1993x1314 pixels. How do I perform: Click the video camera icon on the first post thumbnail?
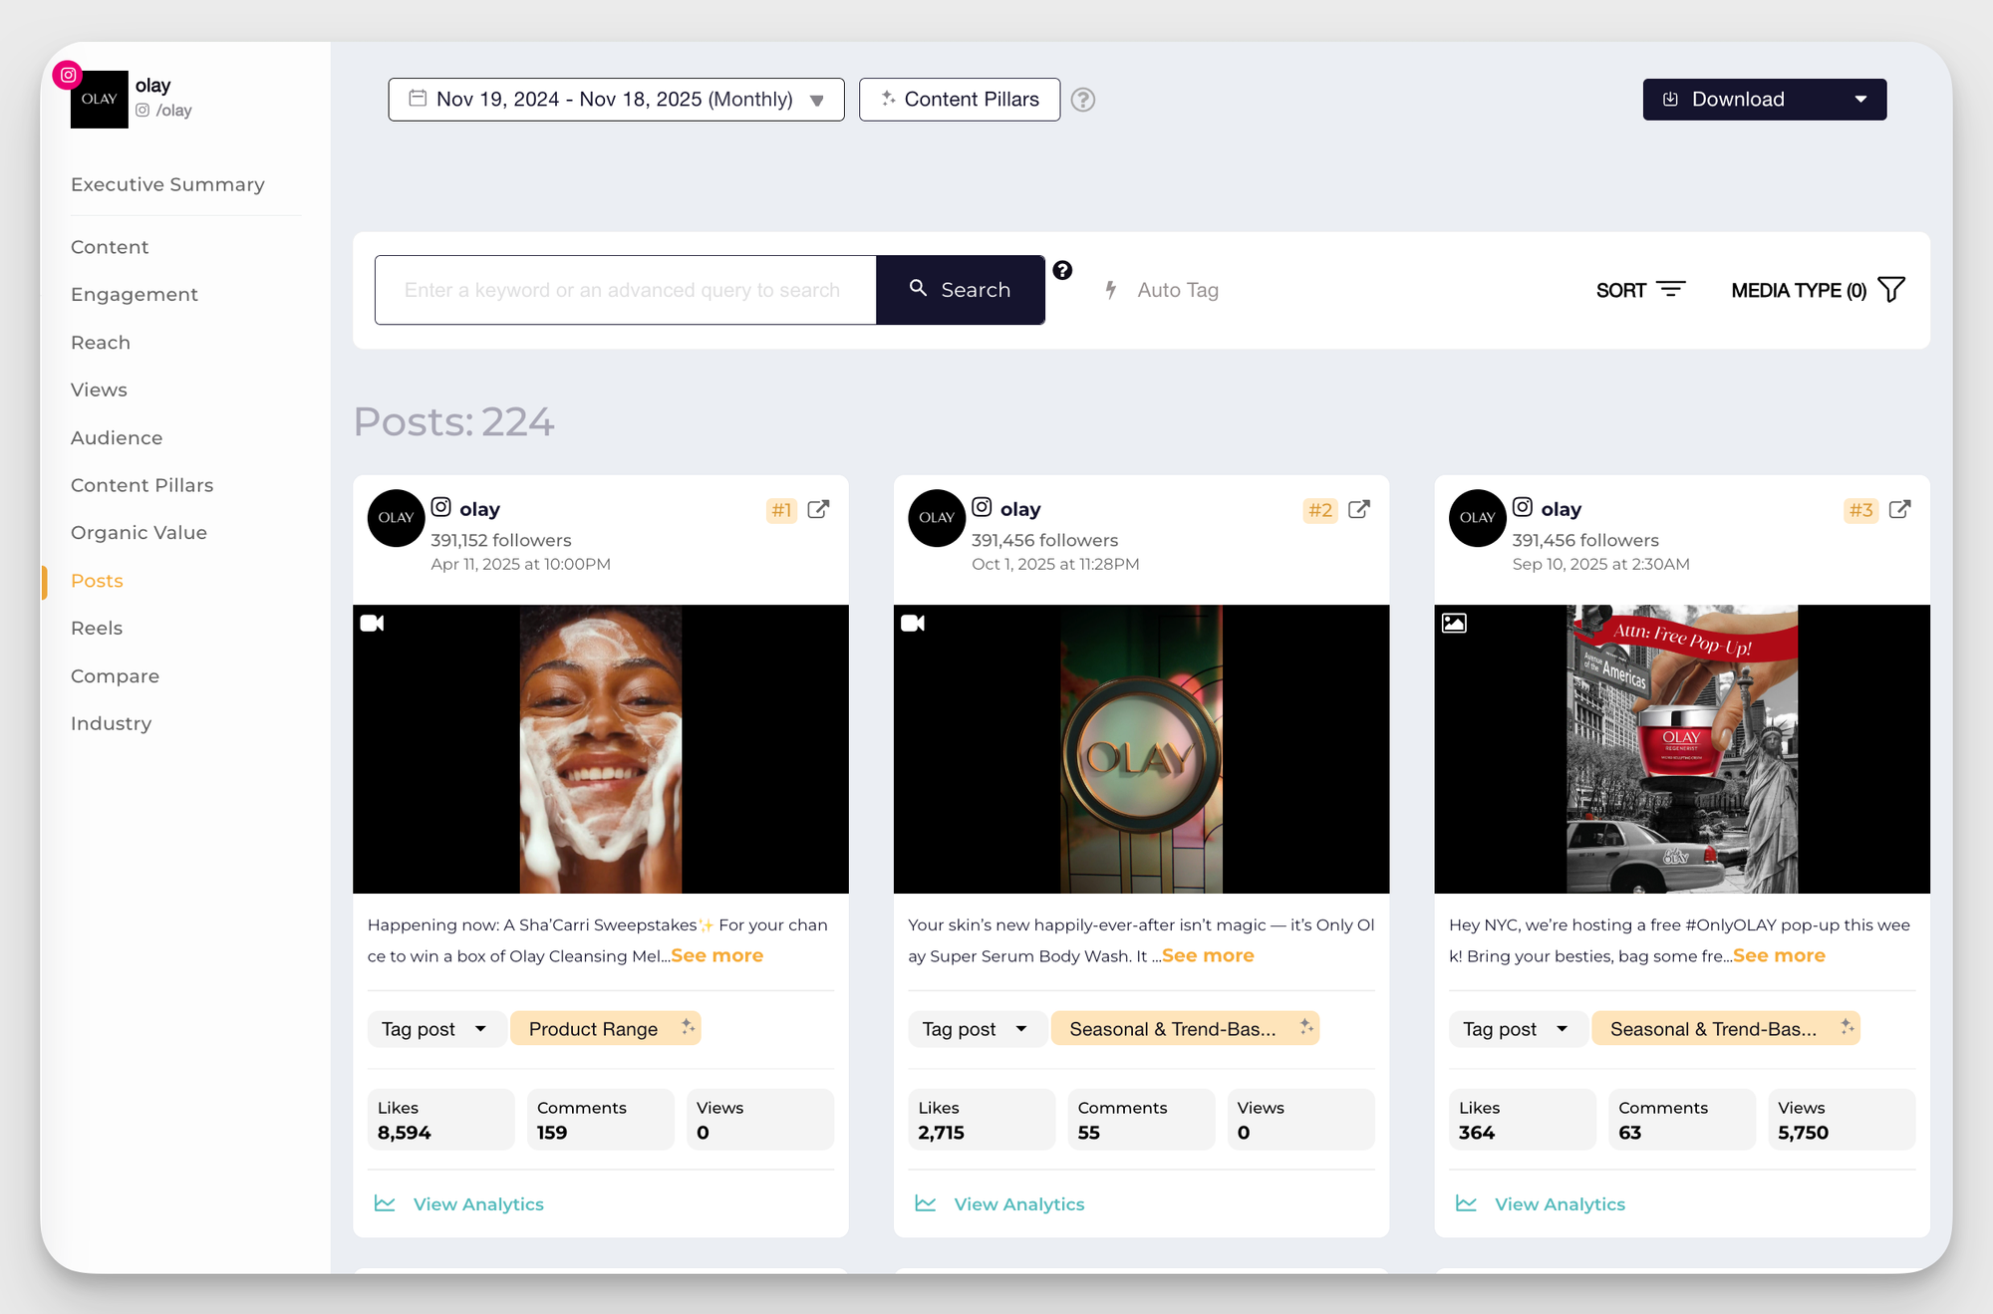(373, 623)
